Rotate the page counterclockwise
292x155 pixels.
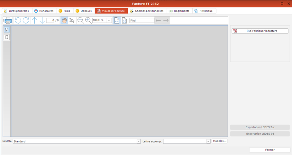[x=18, y=21]
